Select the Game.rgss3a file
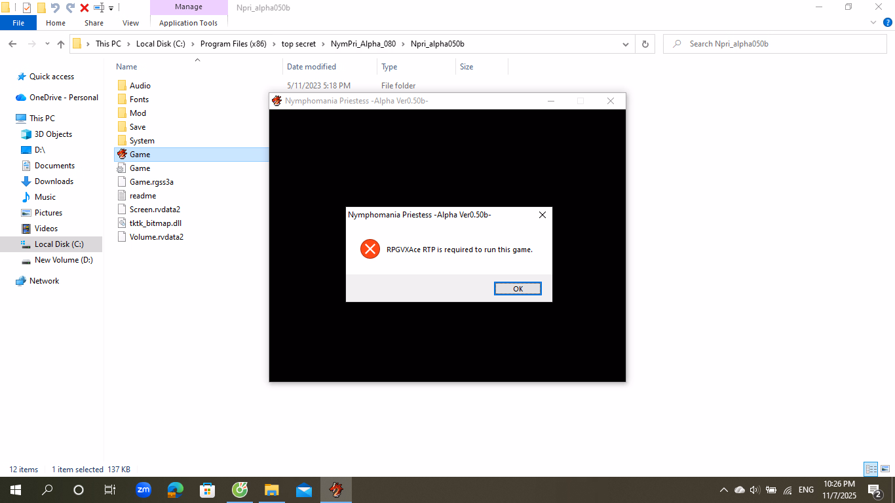 tap(151, 182)
